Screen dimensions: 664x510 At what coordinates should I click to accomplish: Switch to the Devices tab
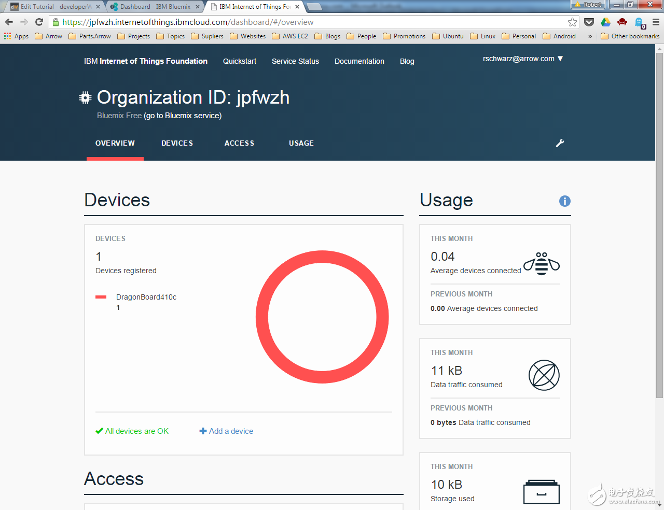177,143
